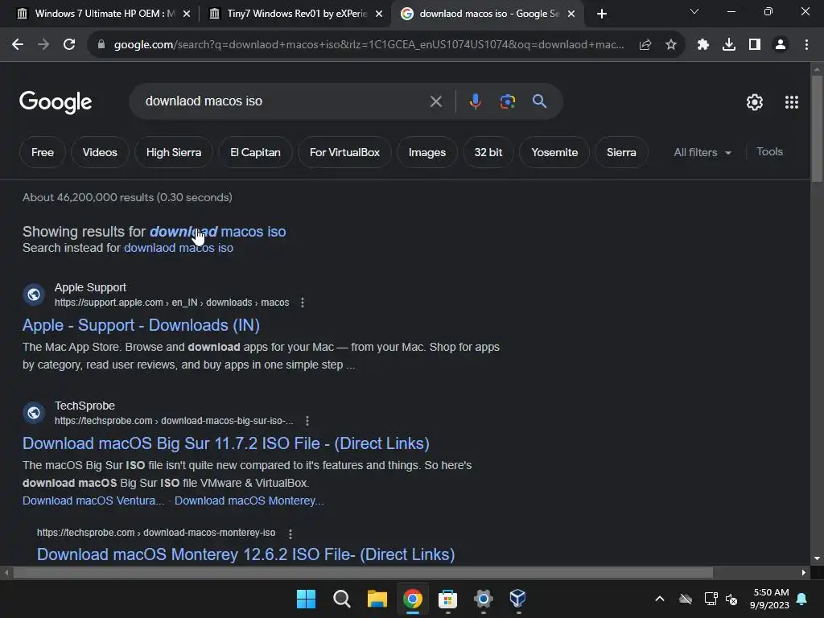Open Chrome extensions puzzle icon
Image resolution: width=824 pixels, height=618 pixels.
click(x=703, y=45)
